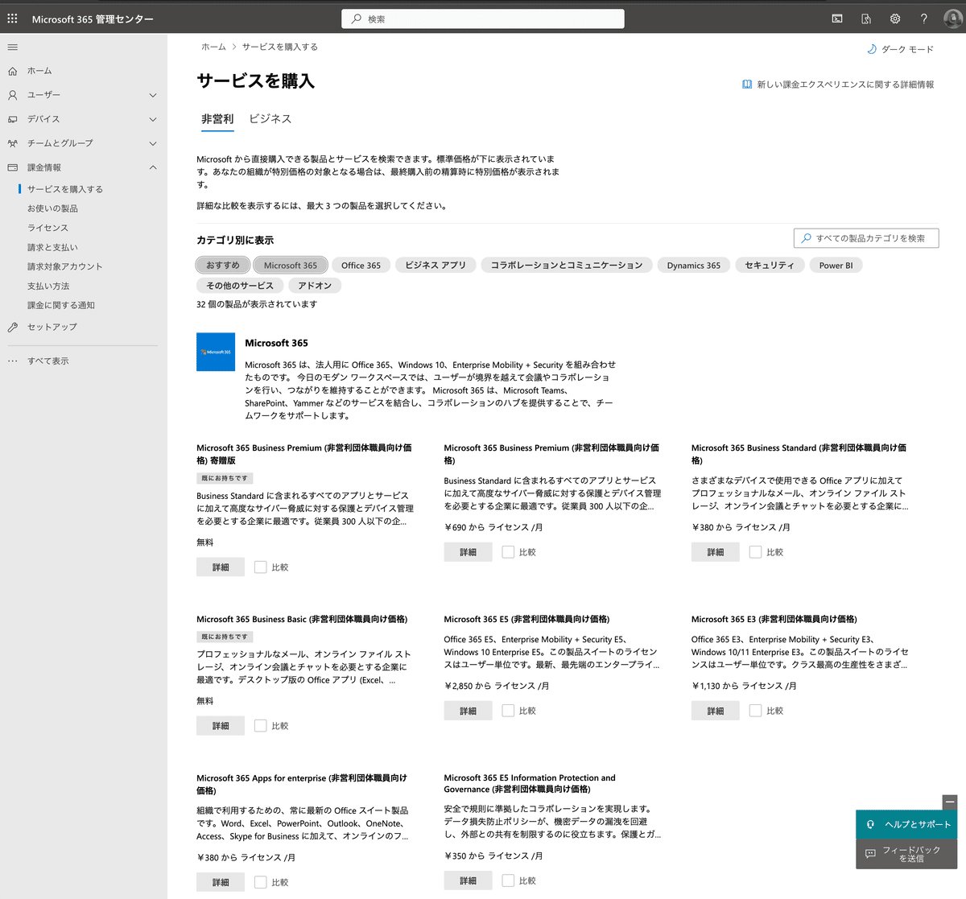966x899 pixels.
Task: Check 比較 for Microsoft 365 E5 ¥2,850
Action: 508,711
